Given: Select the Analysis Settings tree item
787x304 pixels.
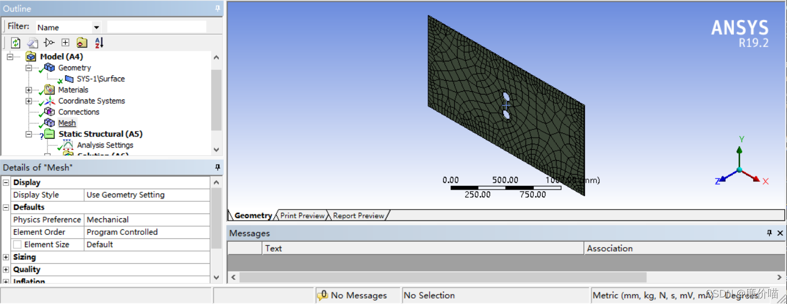Looking at the screenshot, I should click(105, 145).
